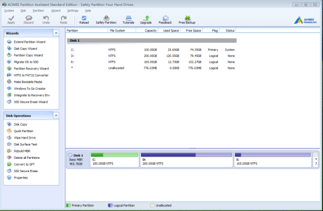Sort by the Free Space column header
The height and width of the screenshot is (211, 323).
coord(192,31)
